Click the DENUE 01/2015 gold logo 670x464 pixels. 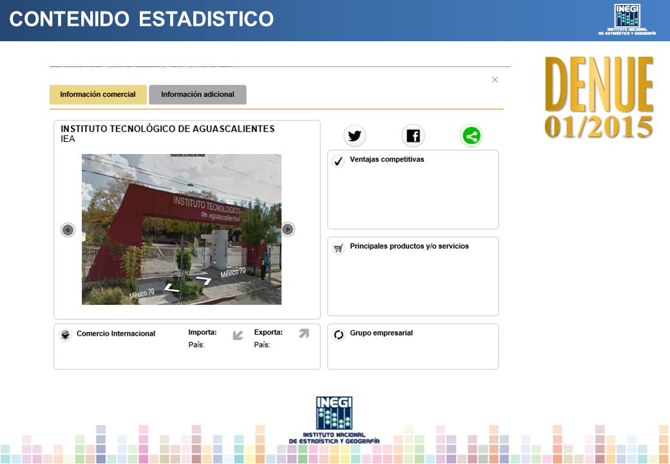[x=598, y=97]
